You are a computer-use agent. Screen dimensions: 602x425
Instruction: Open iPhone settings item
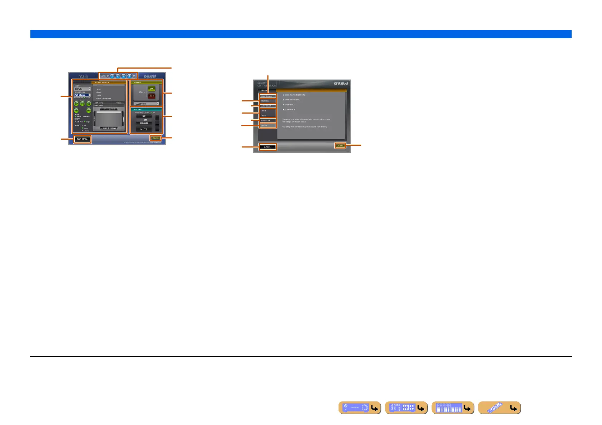tap(268, 126)
